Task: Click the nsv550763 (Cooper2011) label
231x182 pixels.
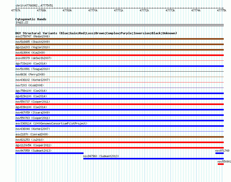Action: click(33, 118)
